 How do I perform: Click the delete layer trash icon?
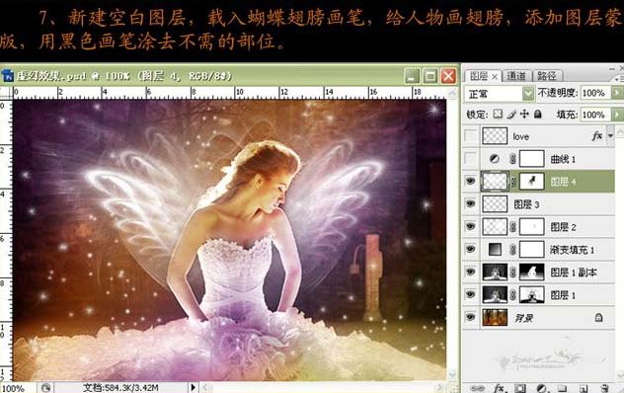pos(604,388)
